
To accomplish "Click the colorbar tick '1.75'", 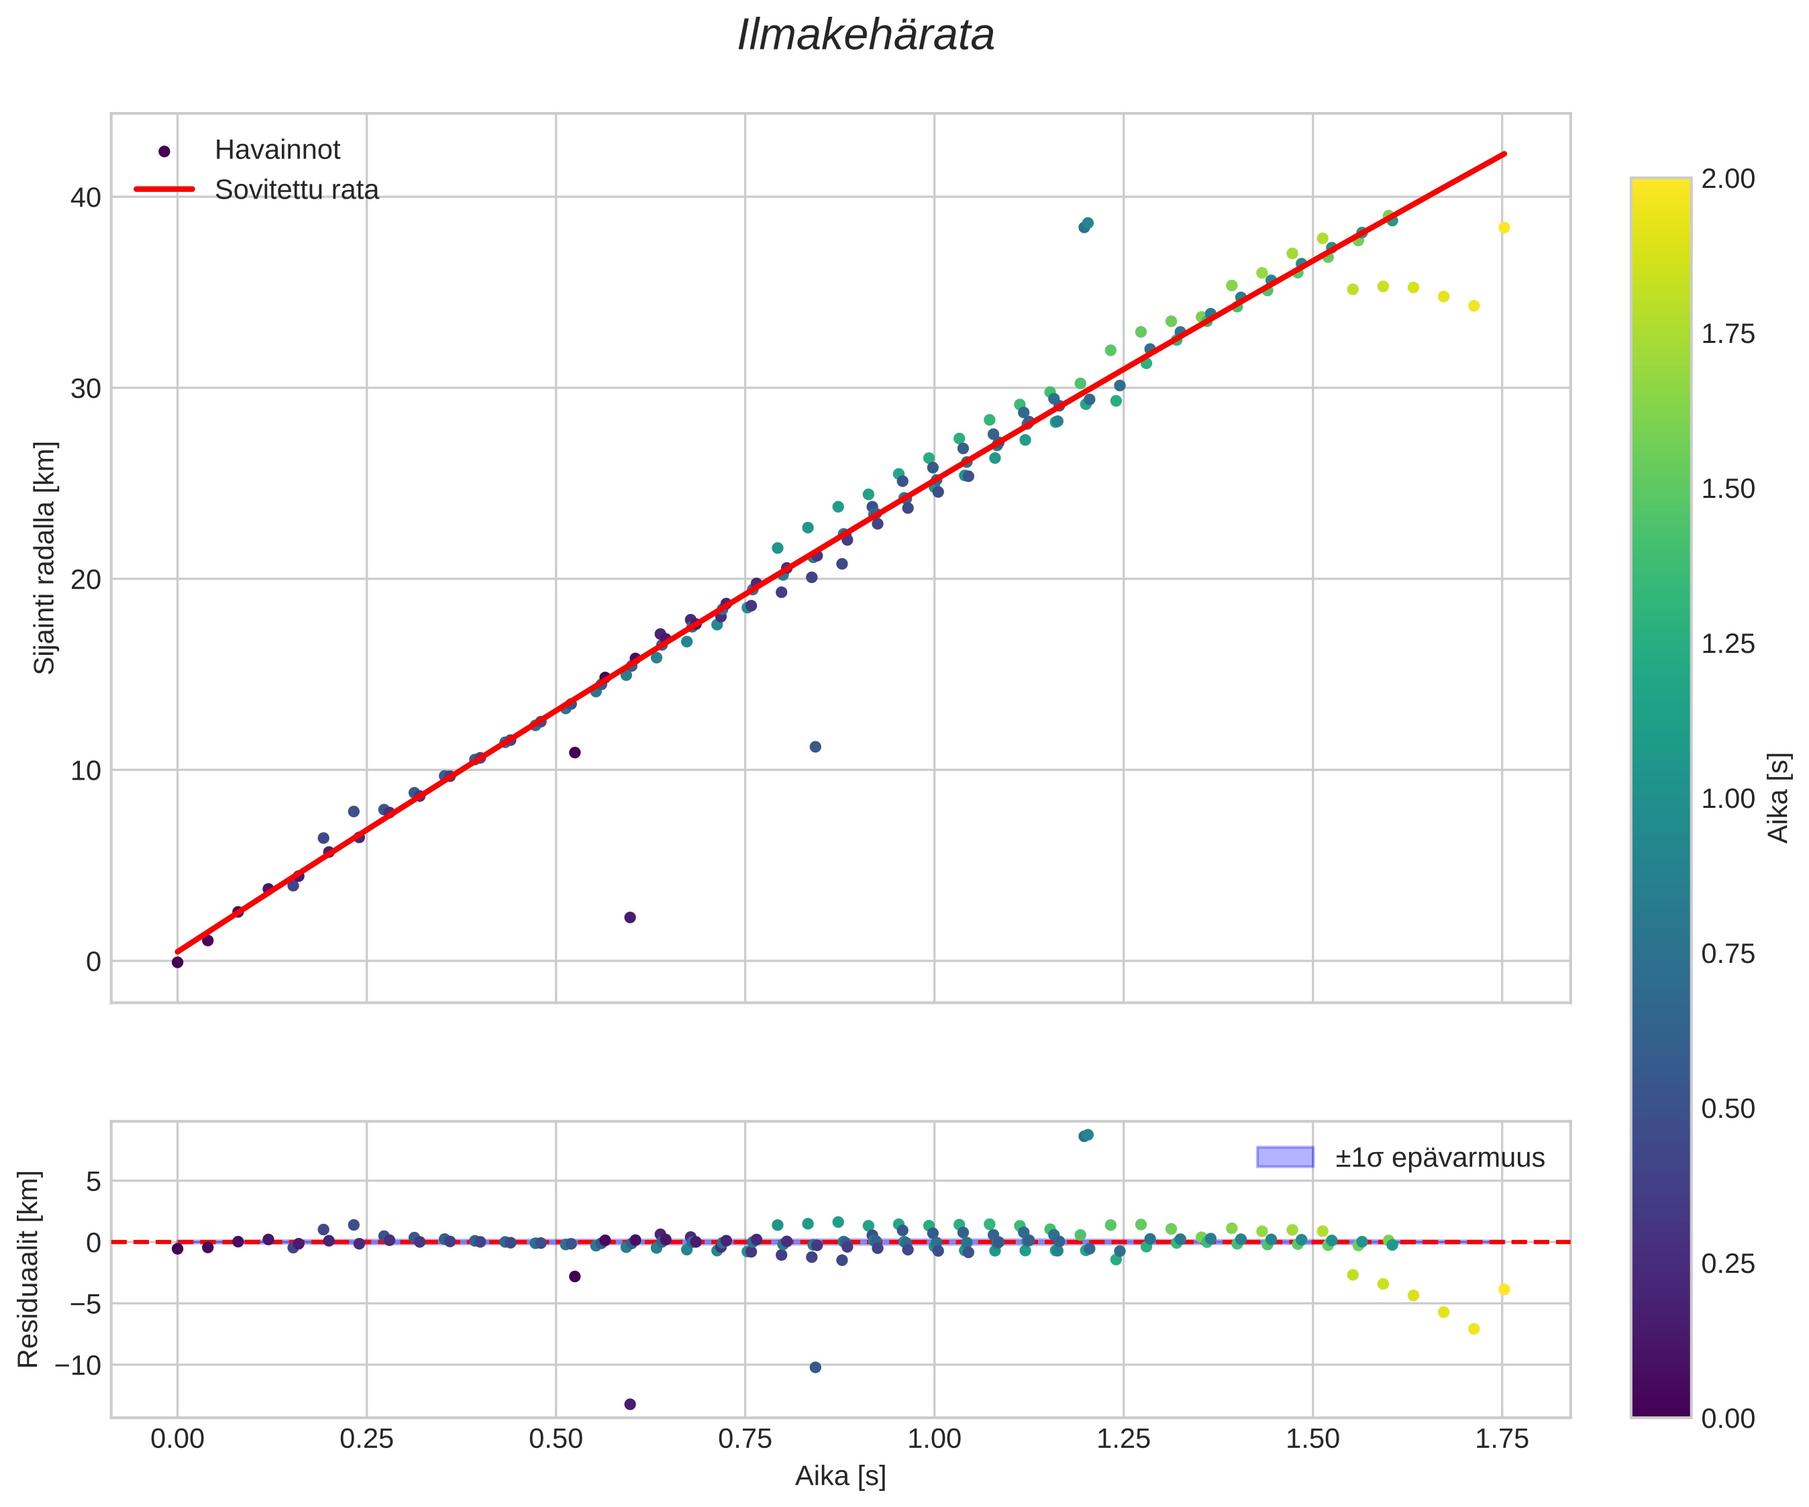I will click(1727, 333).
